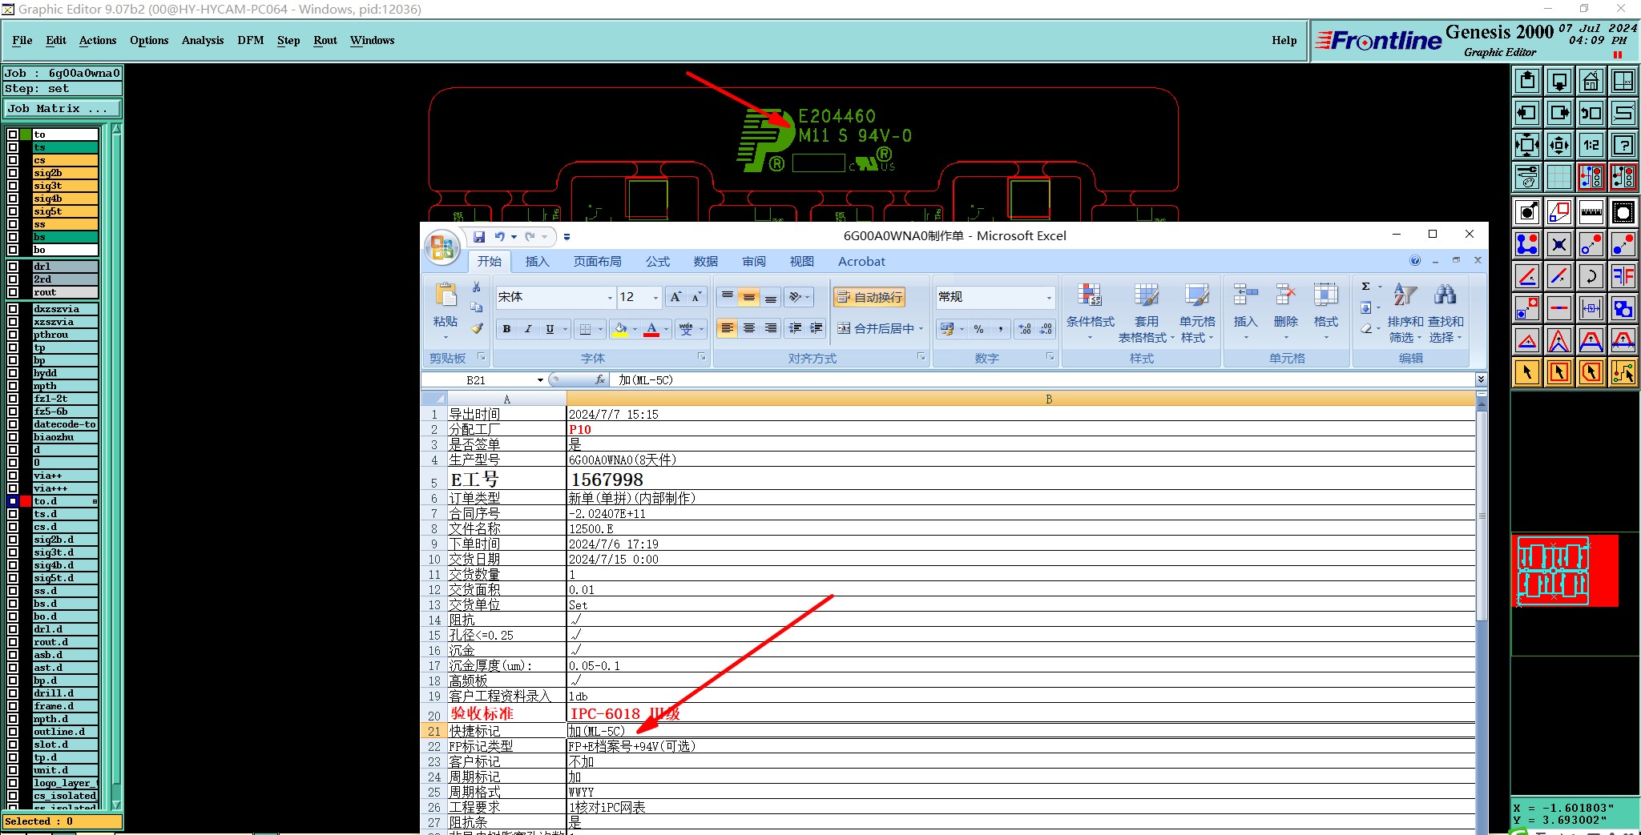Screen dimensions: 1641x835
Task: Open the grid display icon in Genesis toolbar
Action: coord(1558,177)
